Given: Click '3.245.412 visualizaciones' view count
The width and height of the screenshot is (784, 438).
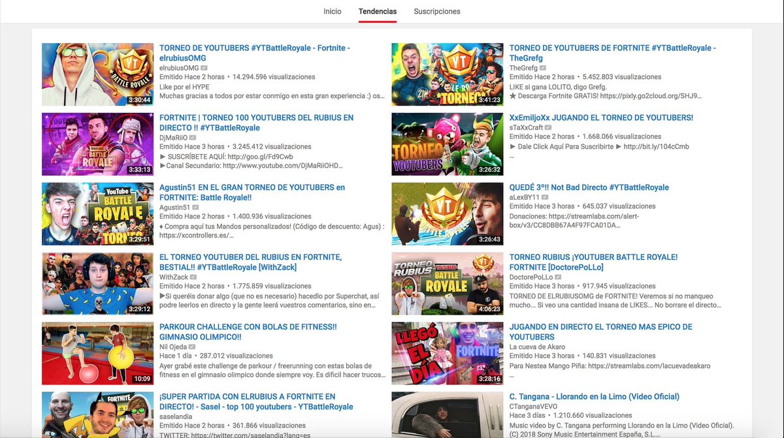Looking at the screenshot, I should pyautogui.click(x=272, y=147).
